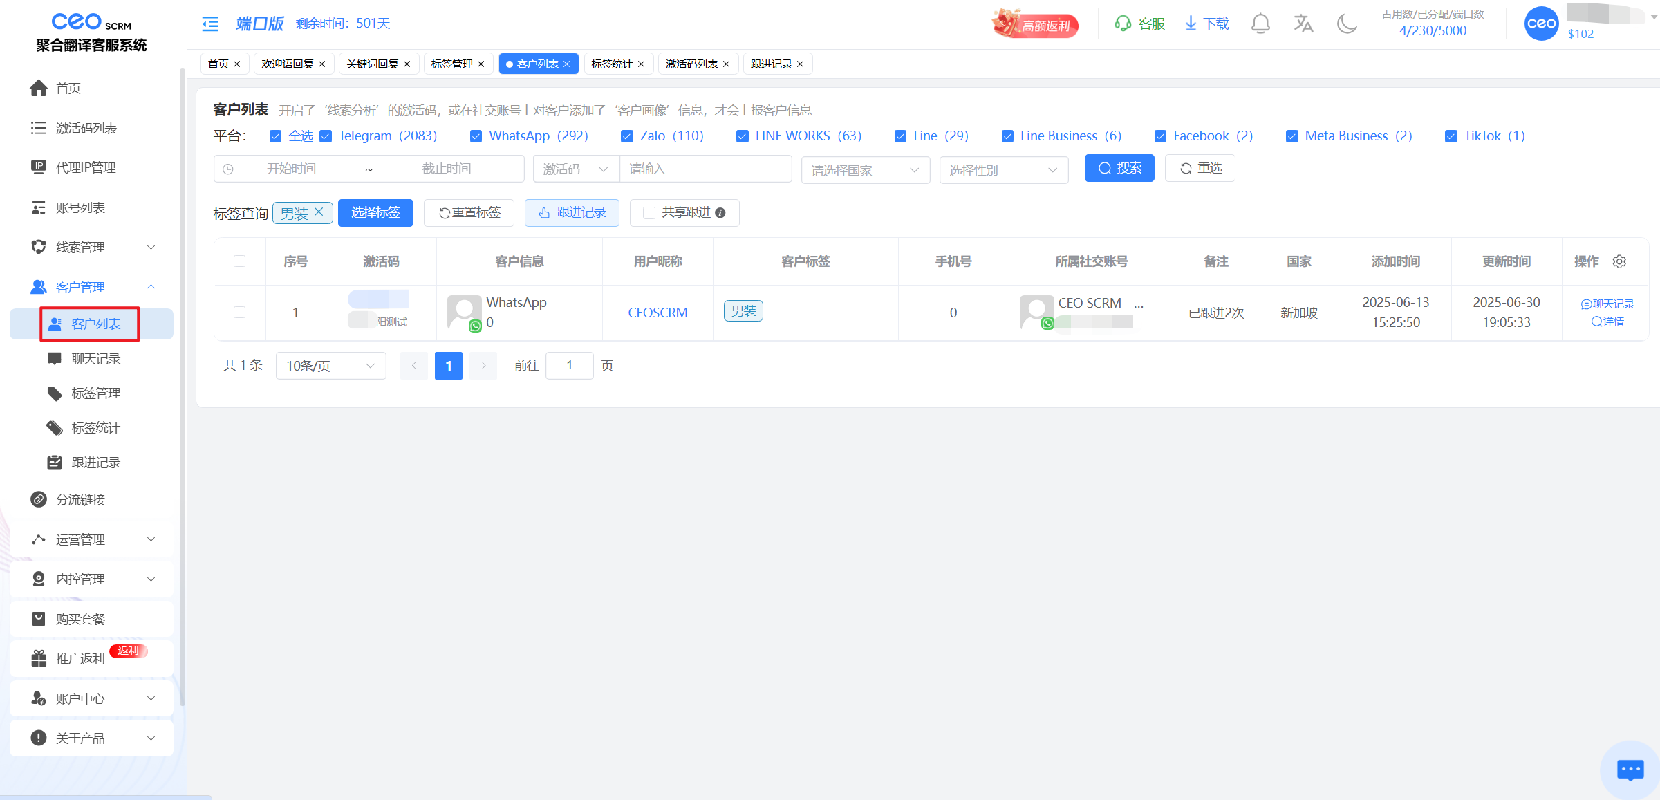Click the 请输入 activation code field
This screenshot has width=1660, height=800.
(x=705, y=169)
